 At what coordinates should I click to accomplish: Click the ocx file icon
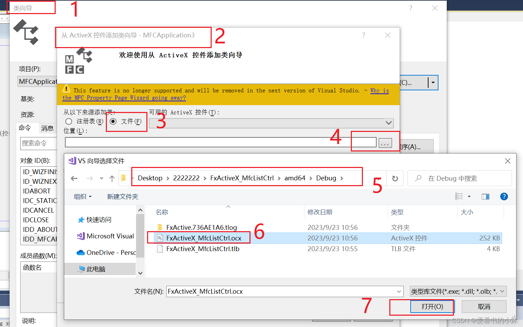coord(160,238)
